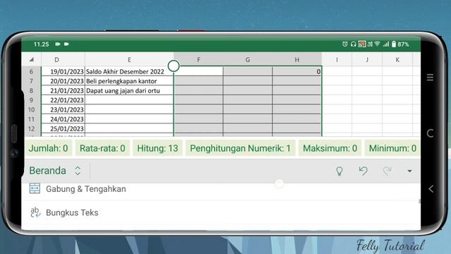Select row 8 header
Viewport: 451px width, 254px height.
tap(31, 90)
